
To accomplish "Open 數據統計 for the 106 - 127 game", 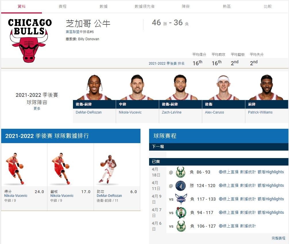I will (x=248, y=226).
